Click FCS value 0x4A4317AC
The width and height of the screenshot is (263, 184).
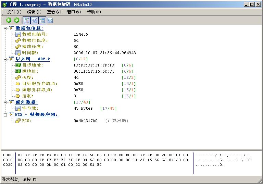pos(86,121)
